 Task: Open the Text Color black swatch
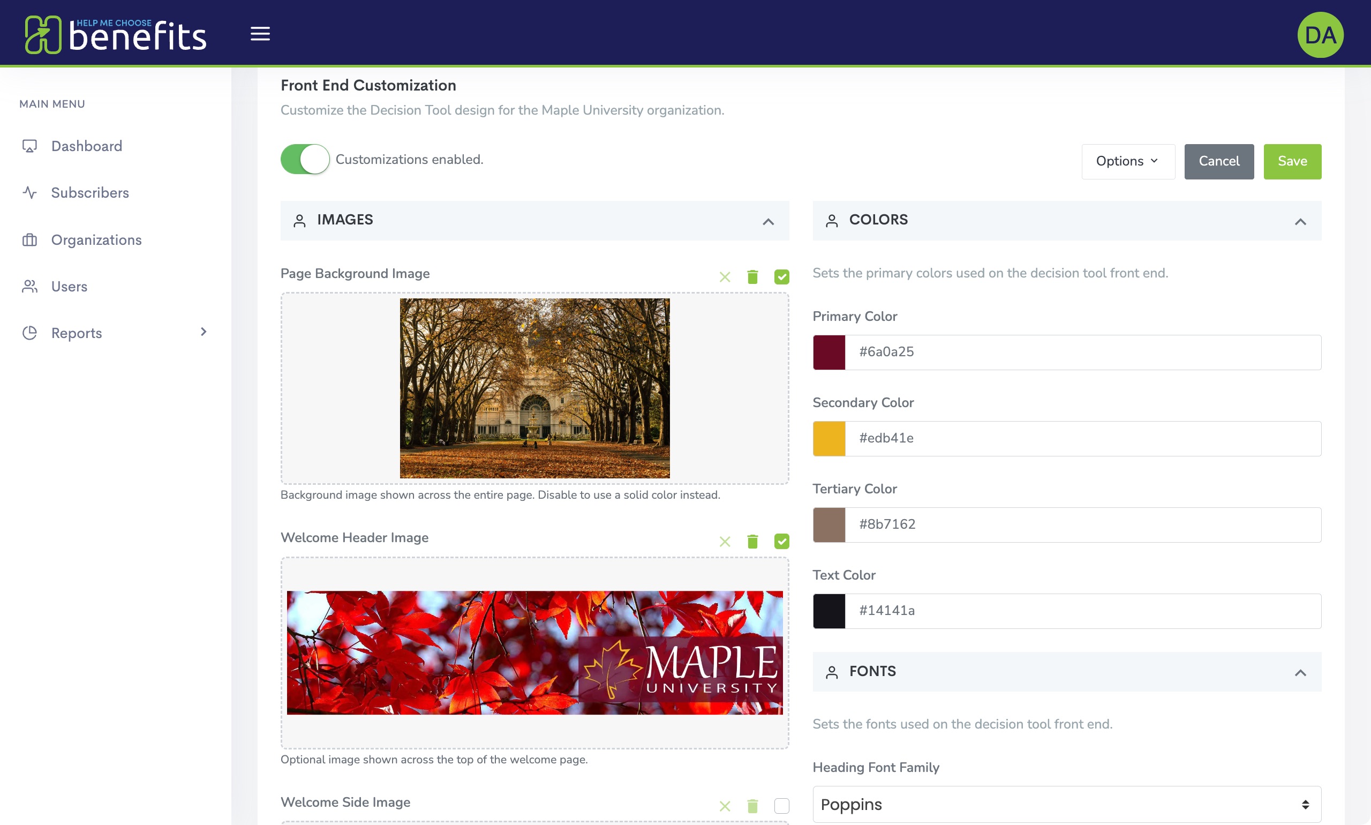(829, 611)
